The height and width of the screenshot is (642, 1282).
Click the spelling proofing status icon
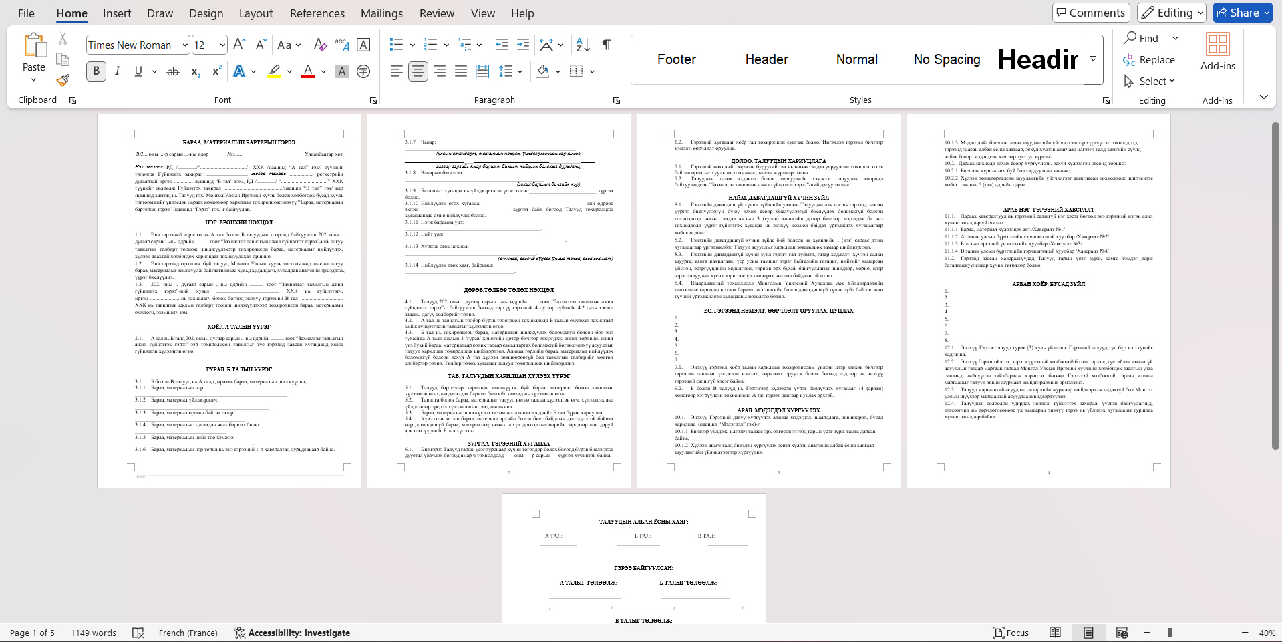tap(138, 633)
